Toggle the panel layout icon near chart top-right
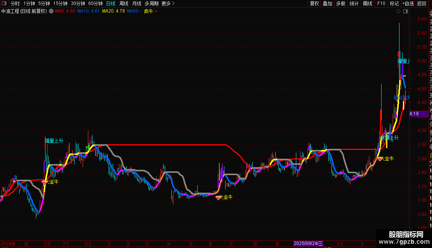Viewport: 432px width, 248px height. (x=406, y=11)
